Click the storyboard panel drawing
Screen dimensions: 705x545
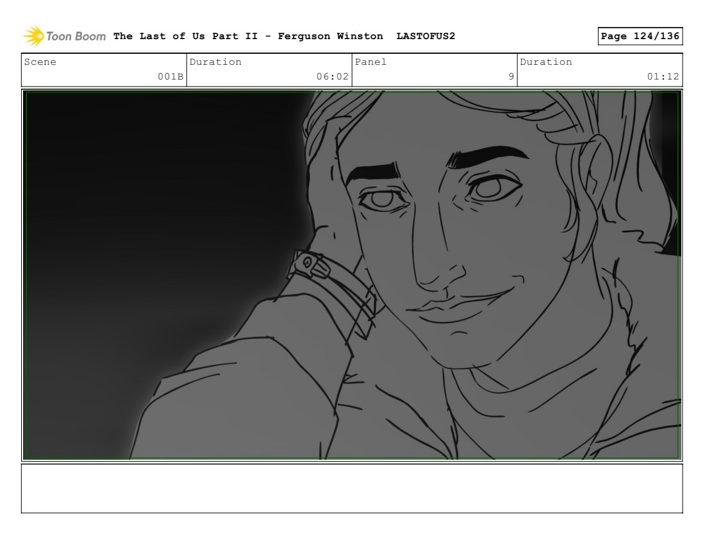(x=352, y=275)
